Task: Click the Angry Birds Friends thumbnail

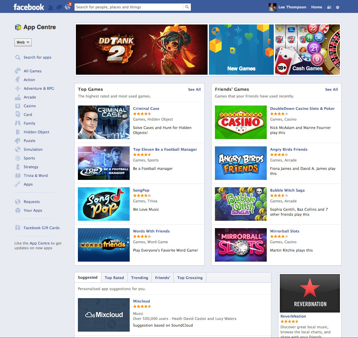Action: (241, 163)
